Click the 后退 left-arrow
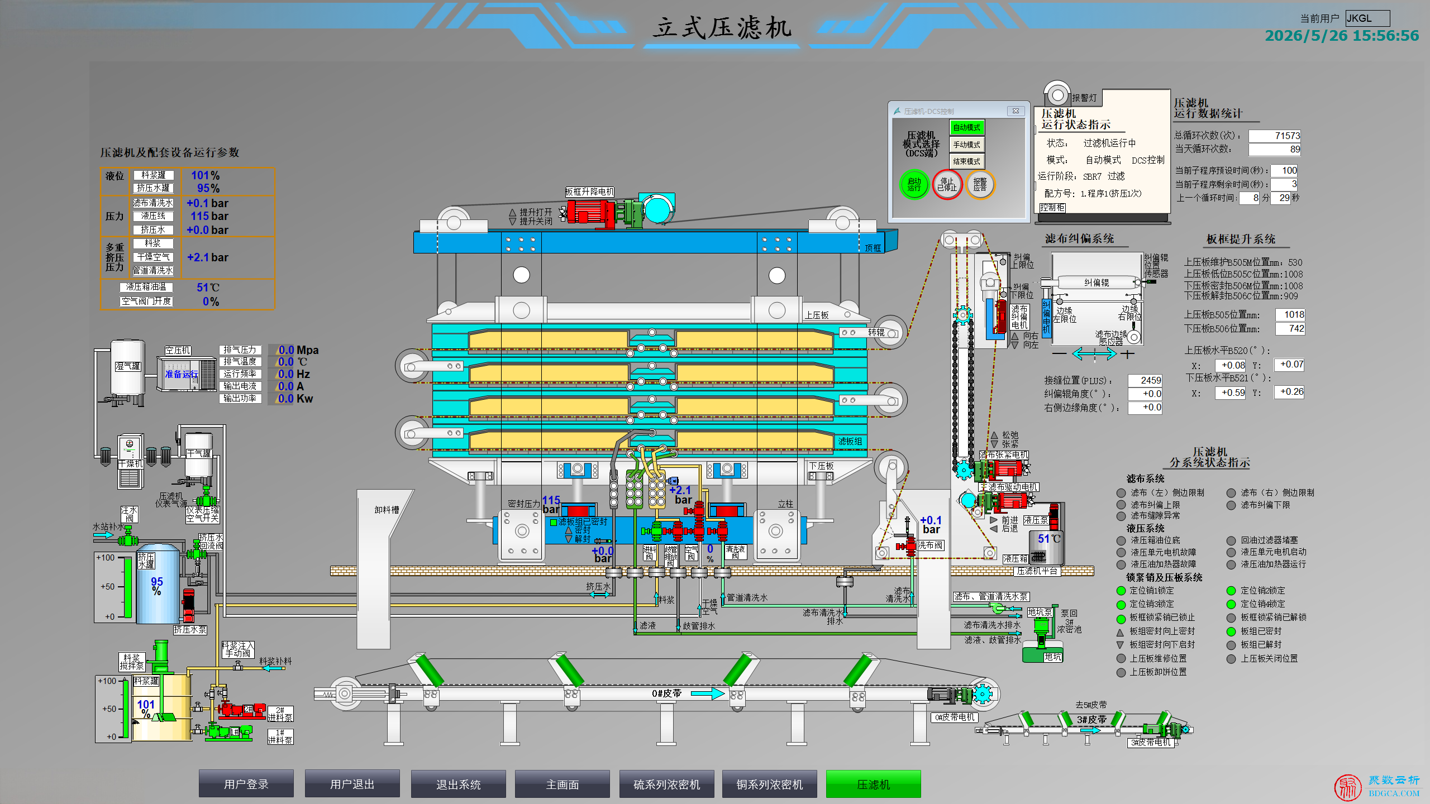This screenshot has width=1430, height=804. (994, 528)
